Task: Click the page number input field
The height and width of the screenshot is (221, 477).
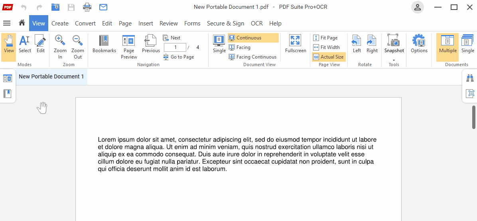Action: click(x=175, y=47)
